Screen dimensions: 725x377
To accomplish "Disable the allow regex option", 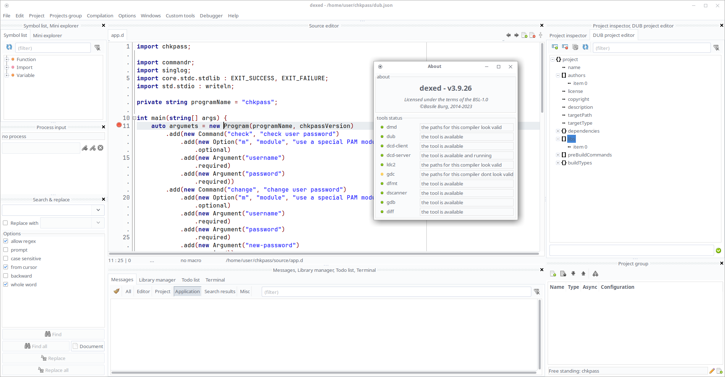I will coord(6,241).
